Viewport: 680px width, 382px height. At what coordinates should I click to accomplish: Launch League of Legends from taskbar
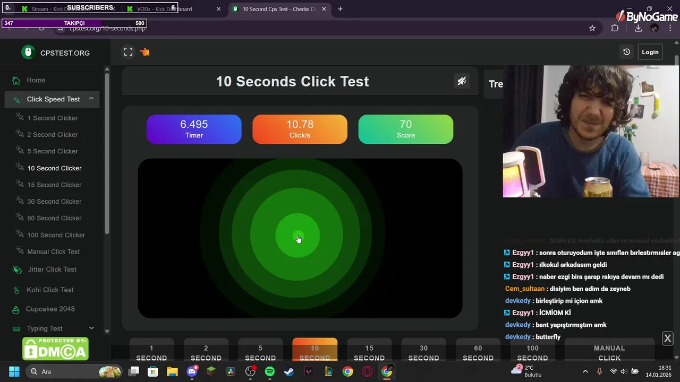(x=328, y=371)
